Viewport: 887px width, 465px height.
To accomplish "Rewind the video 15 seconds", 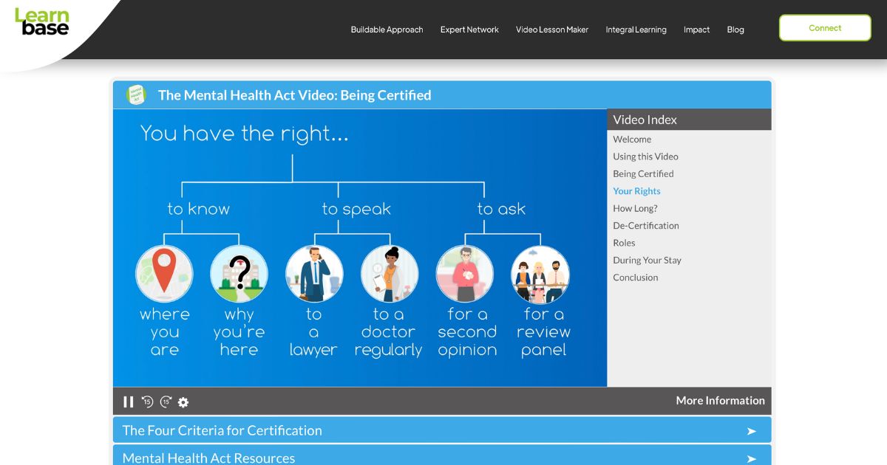I will tap(147, 402).
